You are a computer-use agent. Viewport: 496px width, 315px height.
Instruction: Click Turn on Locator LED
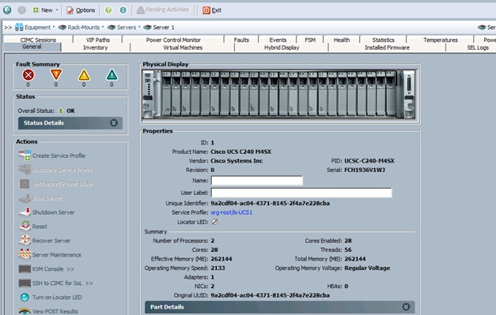tap(57, 298)
